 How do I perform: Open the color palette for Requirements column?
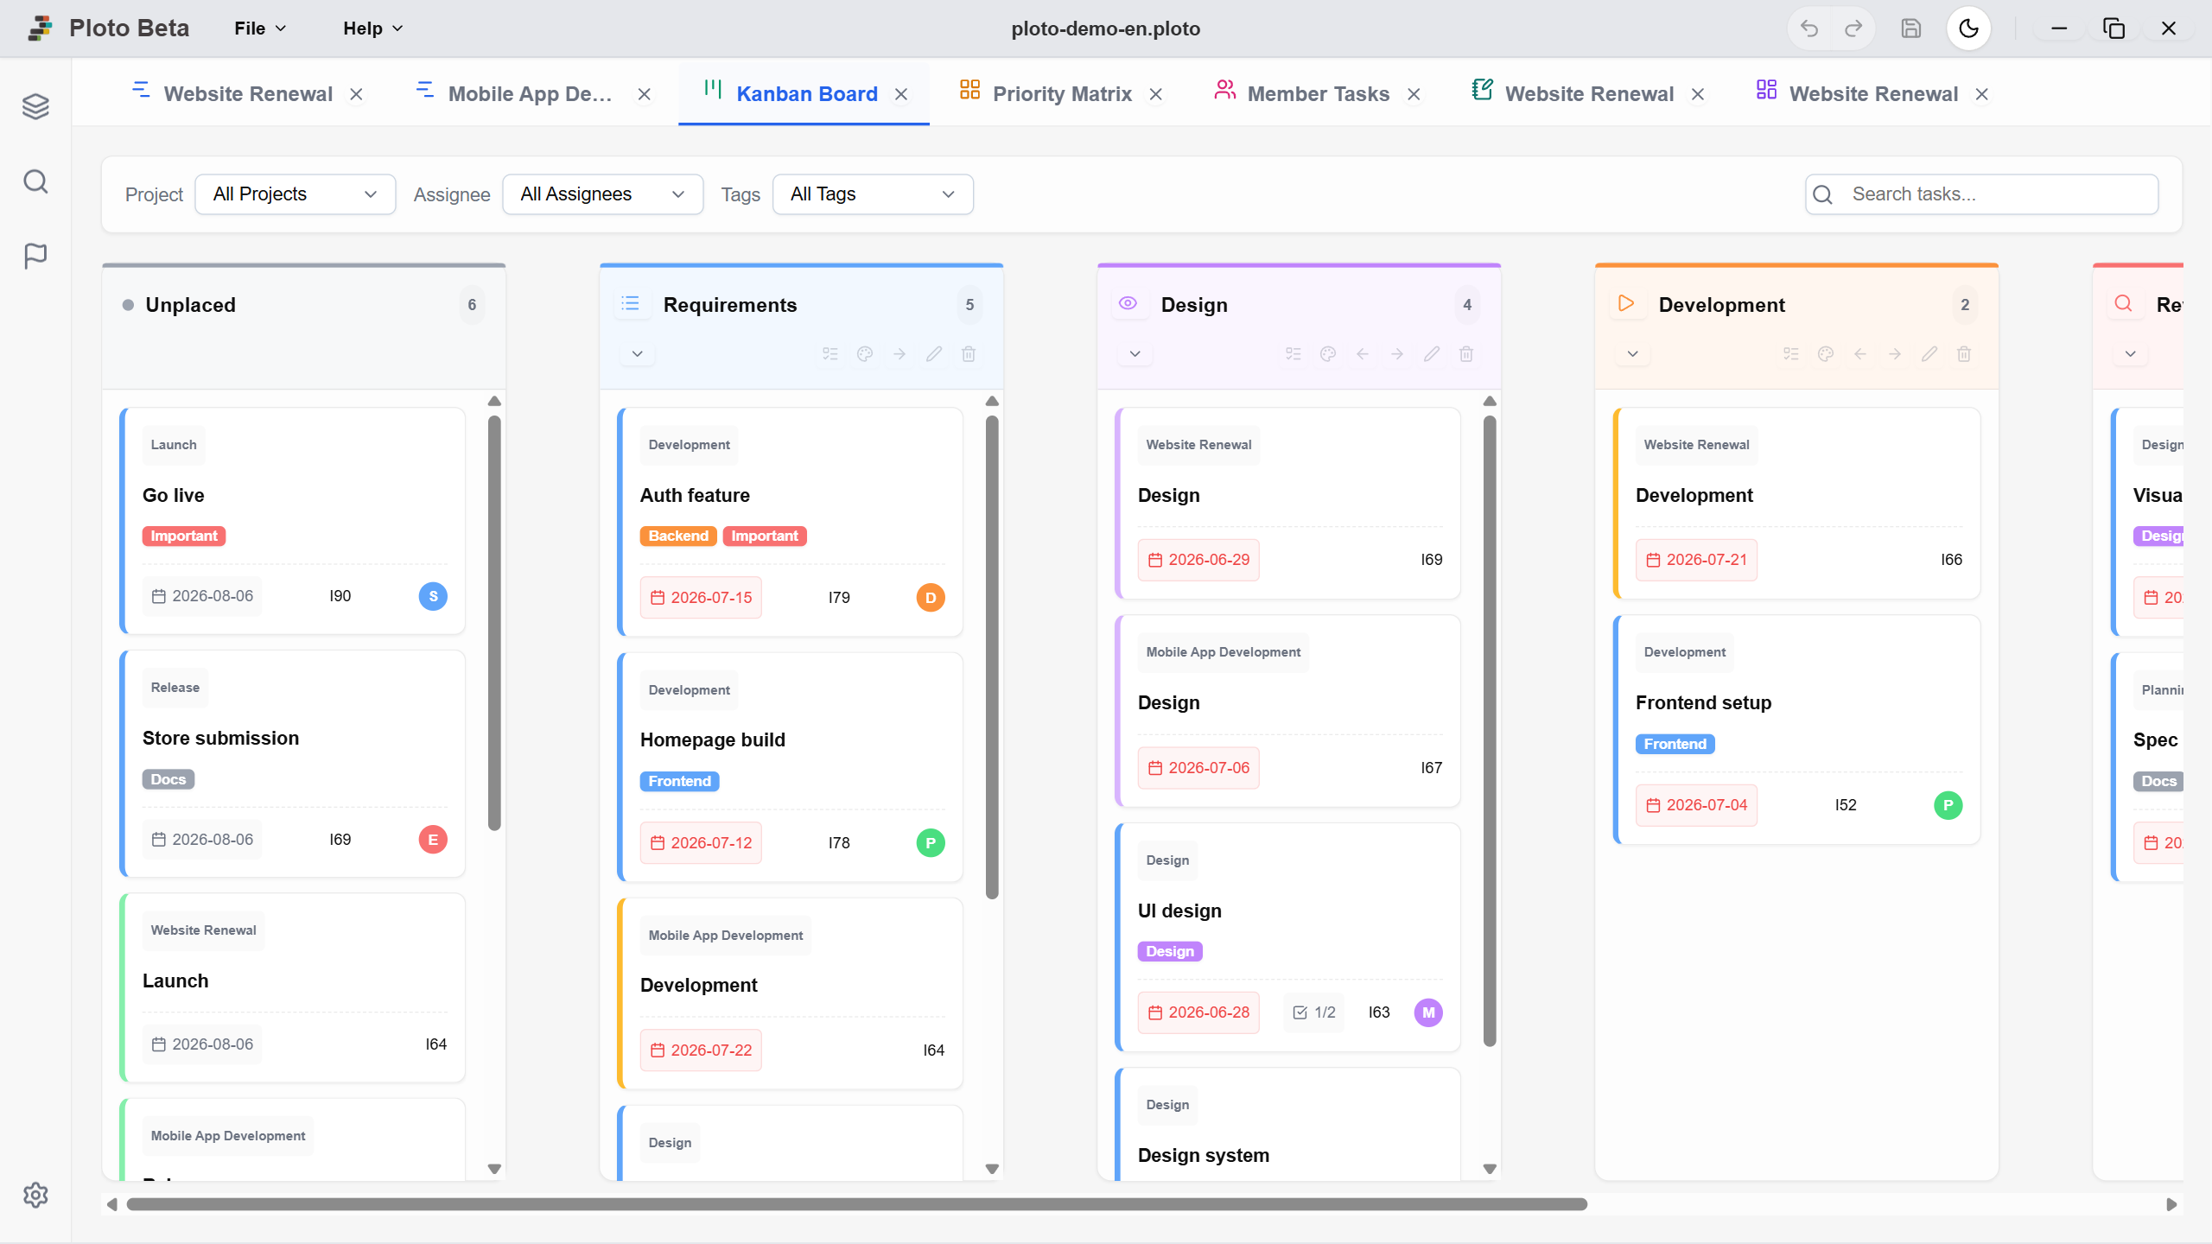(x=865, y=354)
